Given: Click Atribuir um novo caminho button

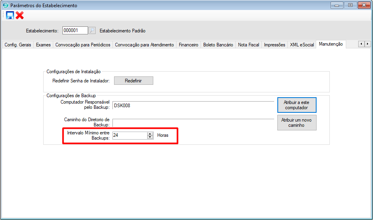Looking at the screenshot, I should tap(297, 122).
